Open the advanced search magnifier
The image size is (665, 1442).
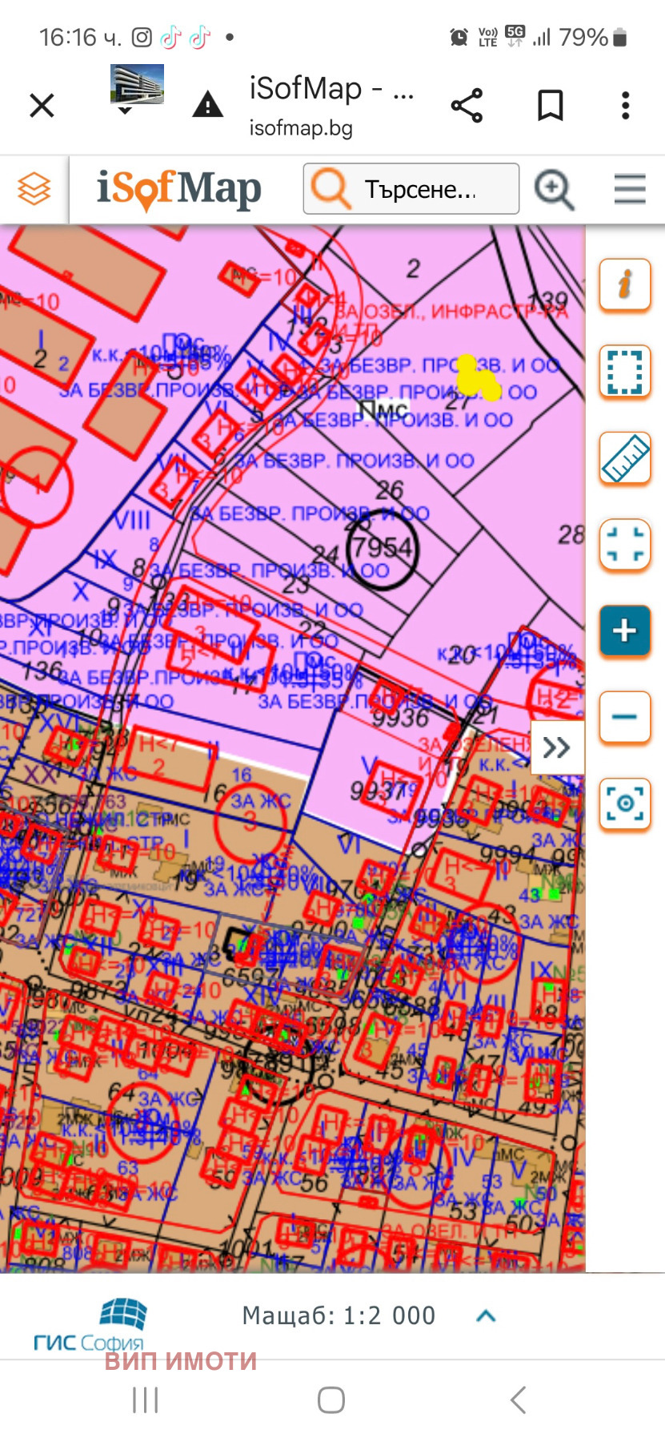pyautogui.click(x=555, y=190)
